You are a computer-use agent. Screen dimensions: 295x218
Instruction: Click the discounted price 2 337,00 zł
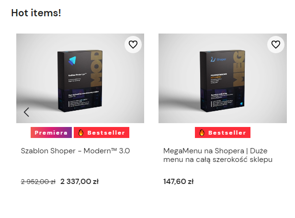tap(79, 182)
